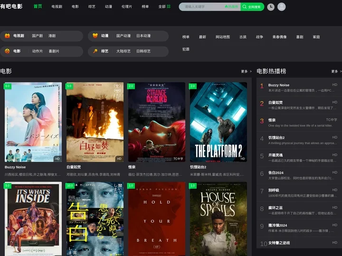Screen dimensions: 342x256
Task: Open the Strange Darling movie poster
Action: (x=157, y=122)
